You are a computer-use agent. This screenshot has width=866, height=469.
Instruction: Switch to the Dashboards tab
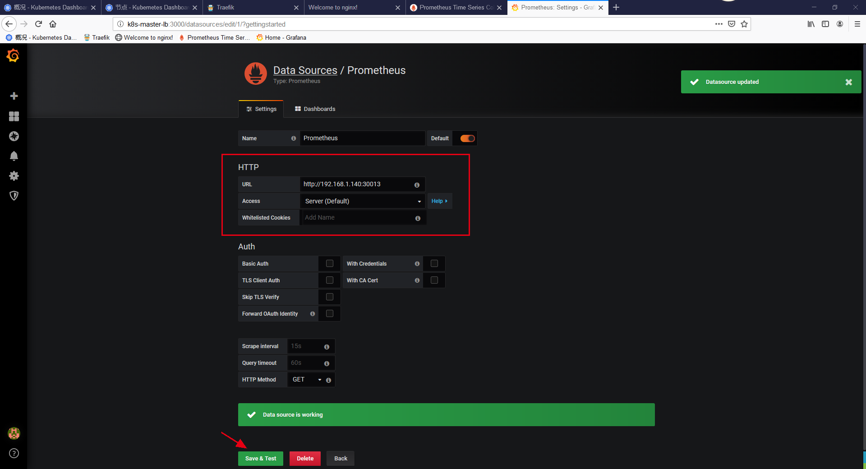pos(315,109)
